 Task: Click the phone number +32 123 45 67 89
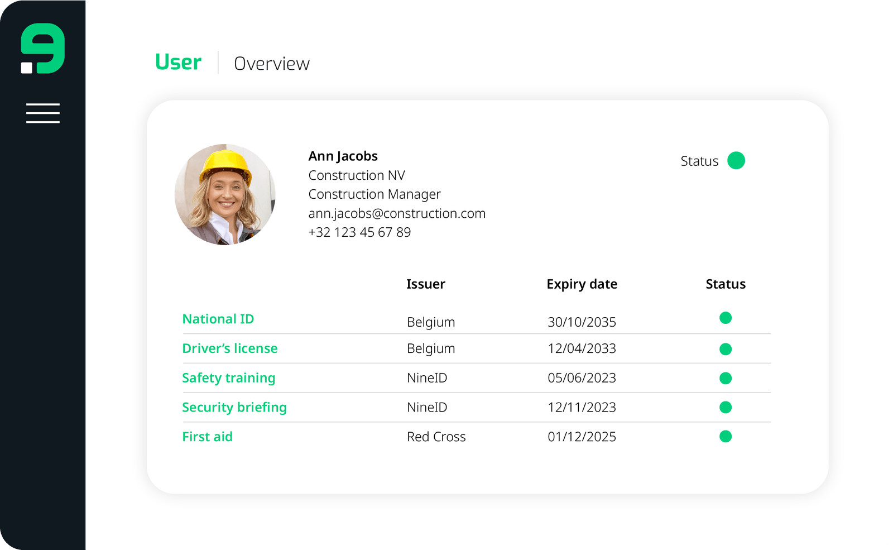(x=359, y=232)
